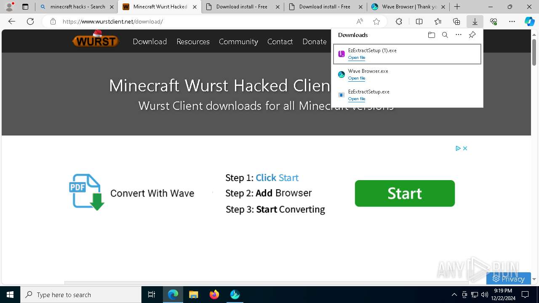
Task: Go to the Contact page
Action: pos(280,41)
